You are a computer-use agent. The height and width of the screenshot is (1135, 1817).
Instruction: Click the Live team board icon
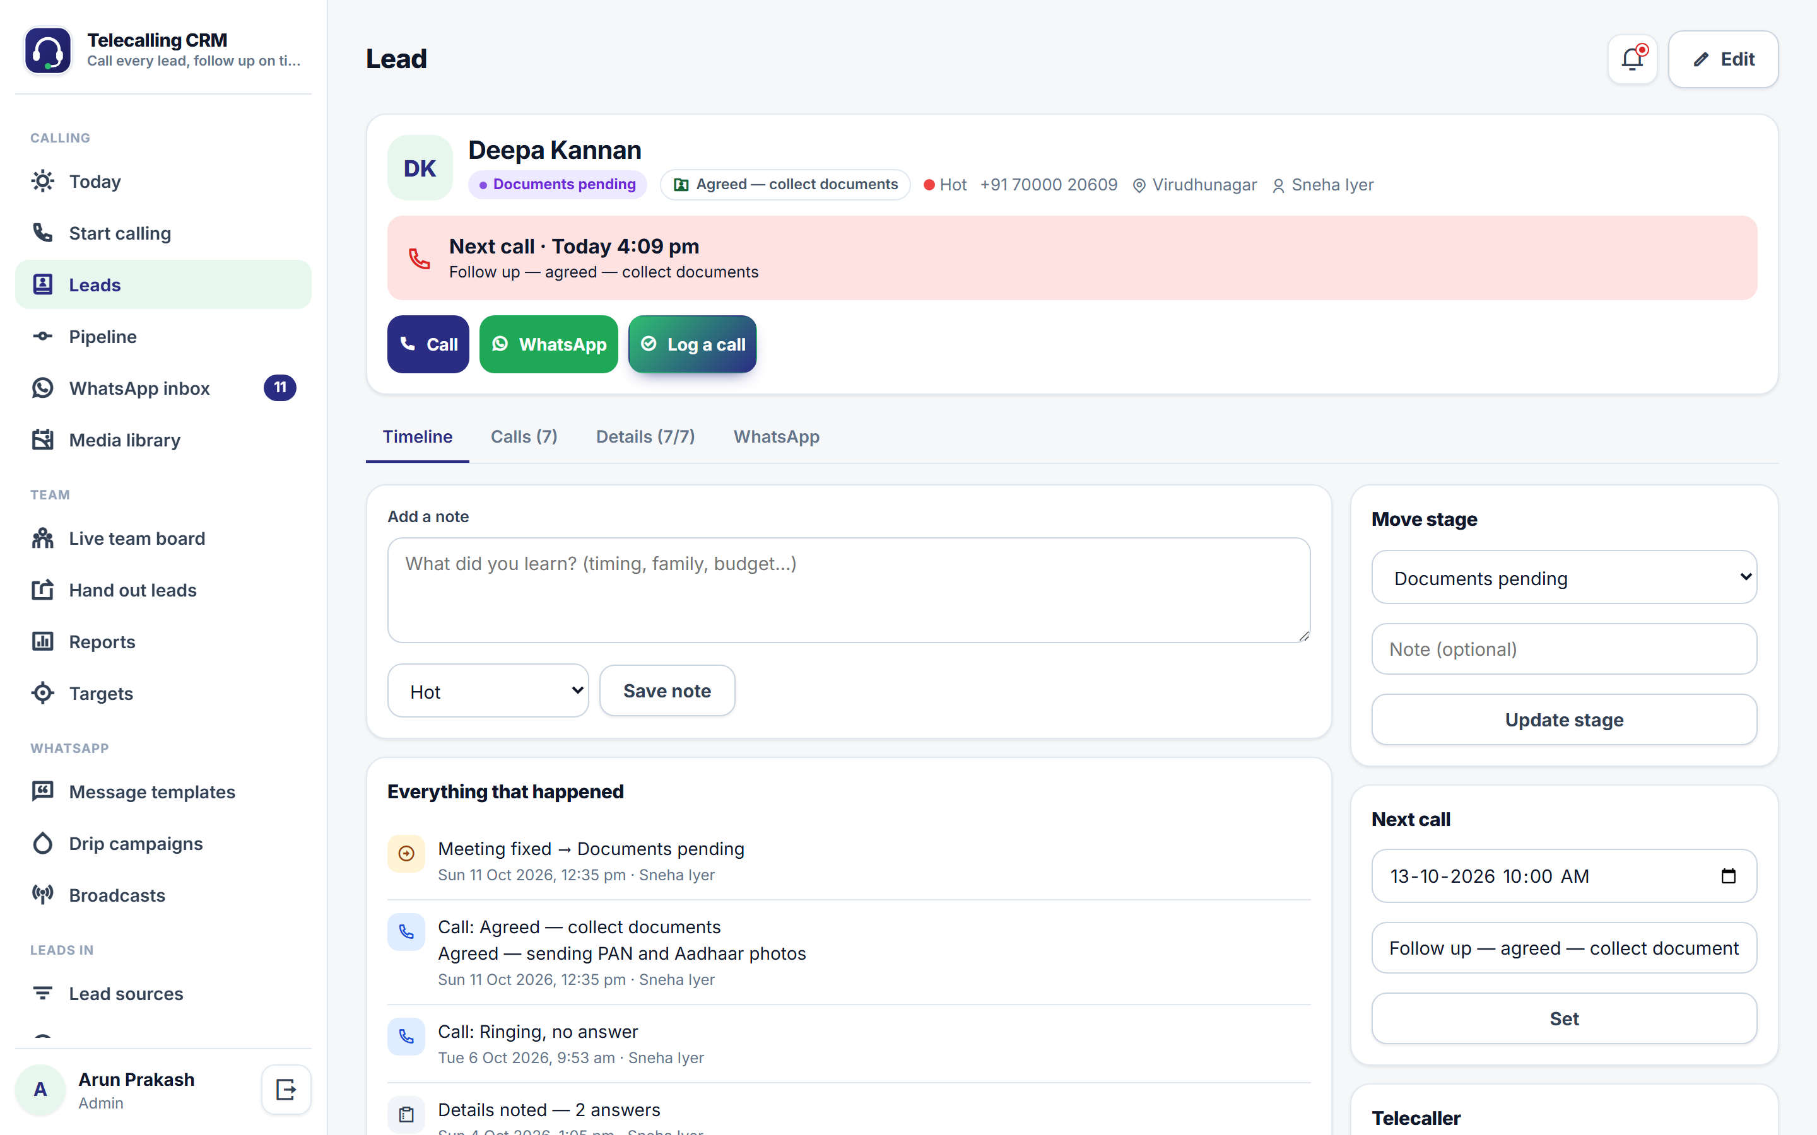[43, 538]
